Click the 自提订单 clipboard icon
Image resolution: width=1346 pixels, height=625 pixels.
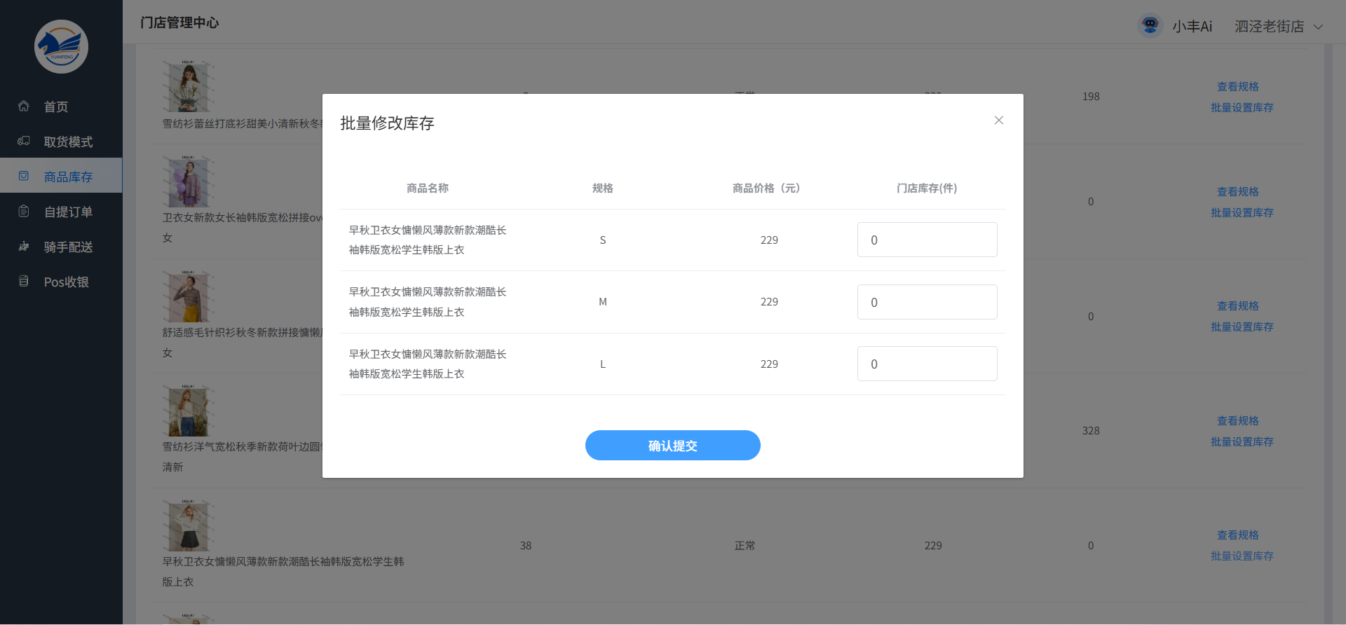click(x=24, y=212)
